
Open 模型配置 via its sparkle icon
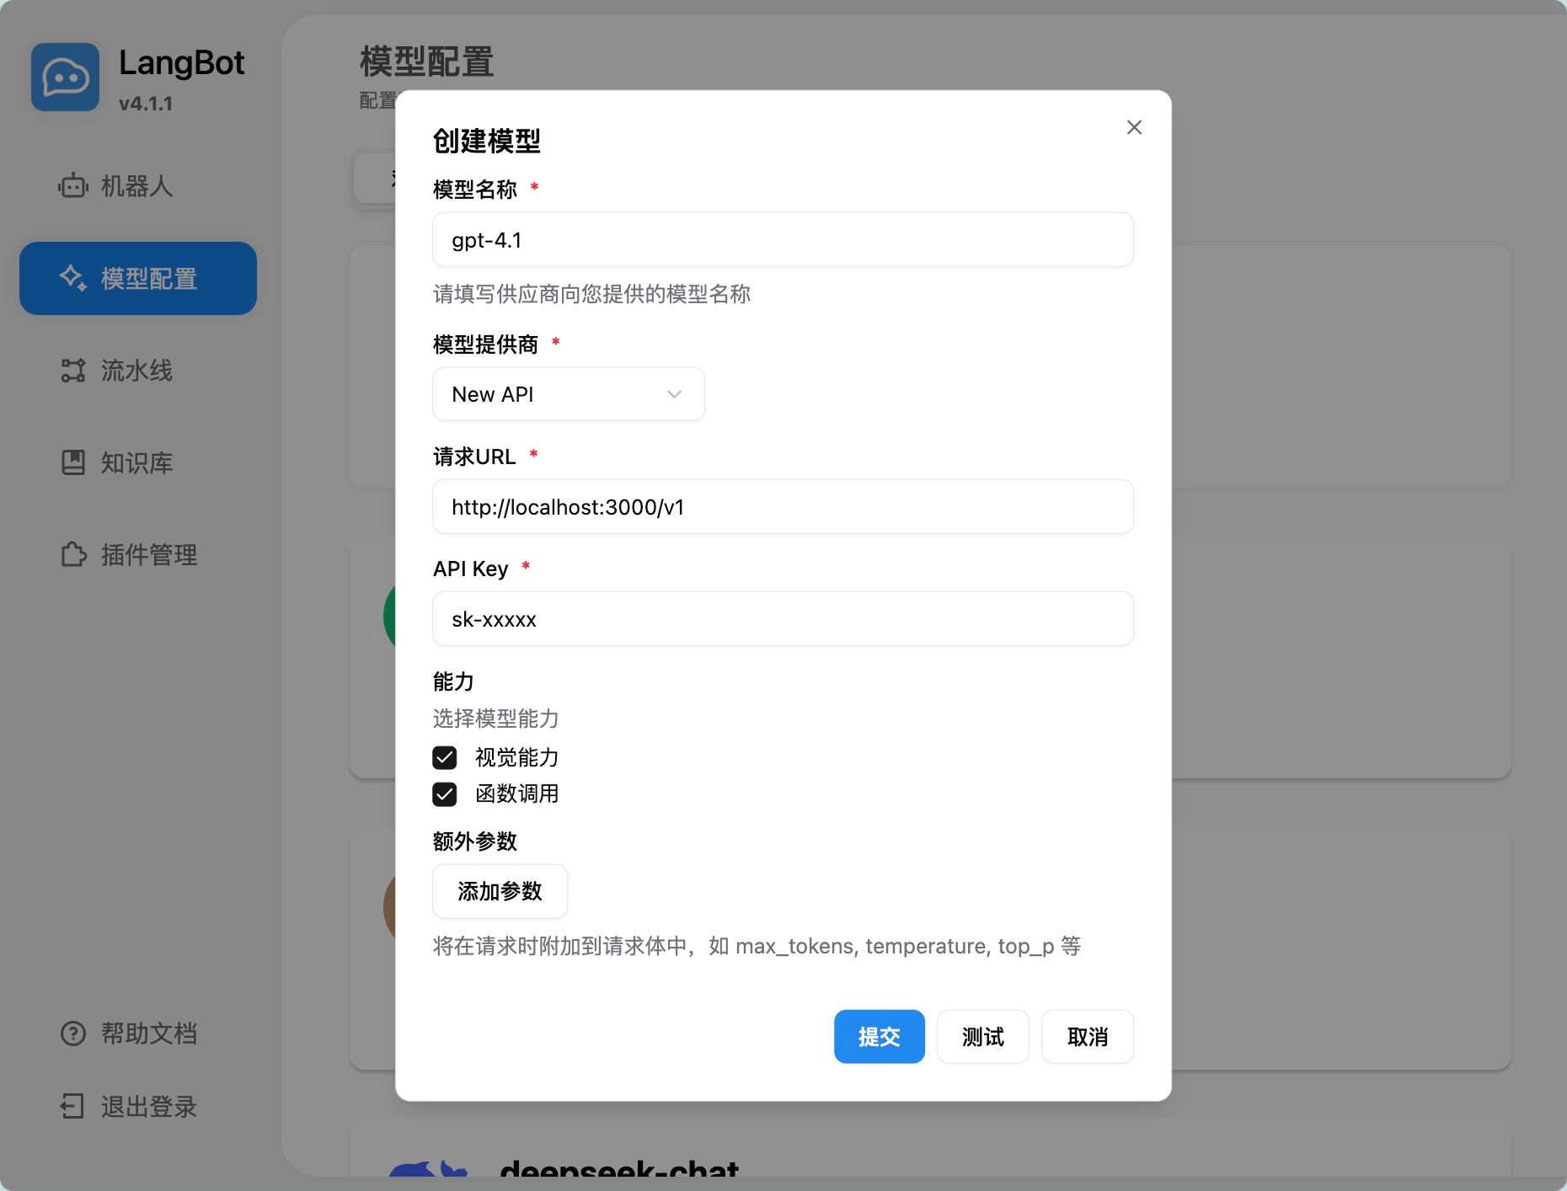tap(72, 277)
